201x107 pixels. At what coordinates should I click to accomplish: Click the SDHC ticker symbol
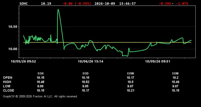tap(24, 3)
